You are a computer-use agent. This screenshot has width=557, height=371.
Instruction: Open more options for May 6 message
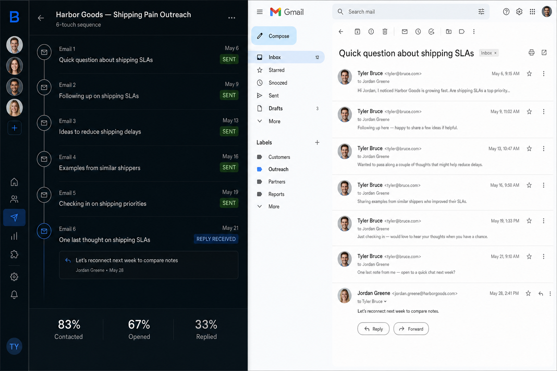tap(543, 74)
